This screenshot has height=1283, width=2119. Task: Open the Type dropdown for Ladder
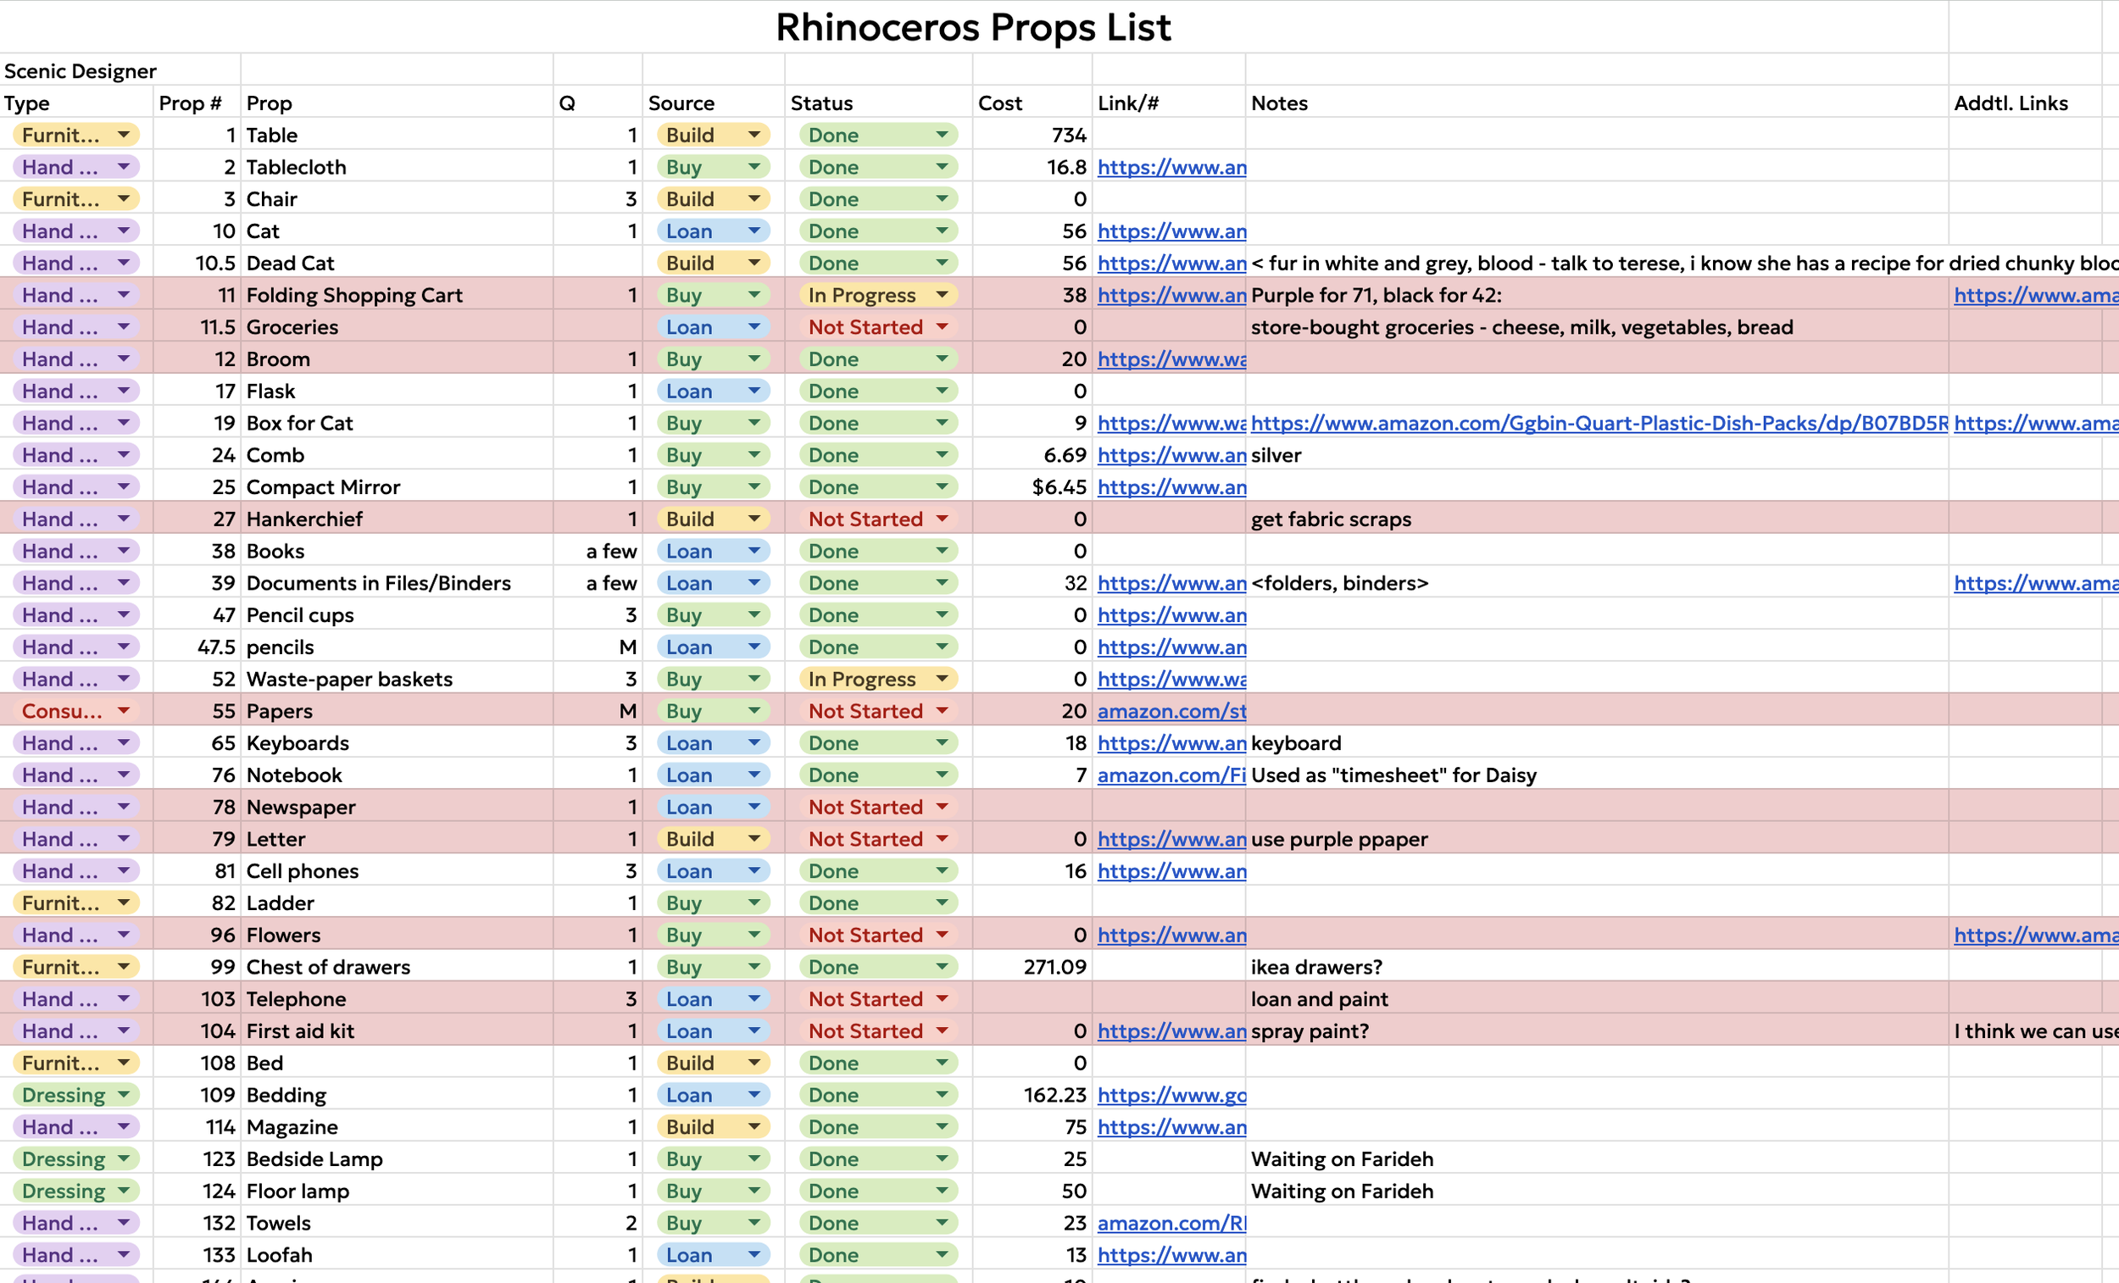[x=76, y=903]
